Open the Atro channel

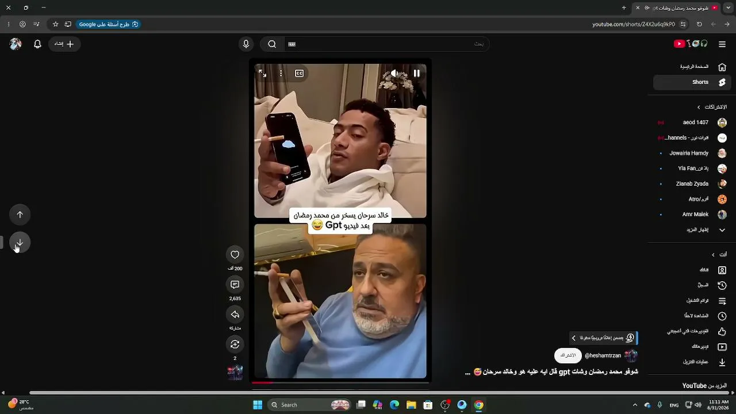[x=693, y=199]
